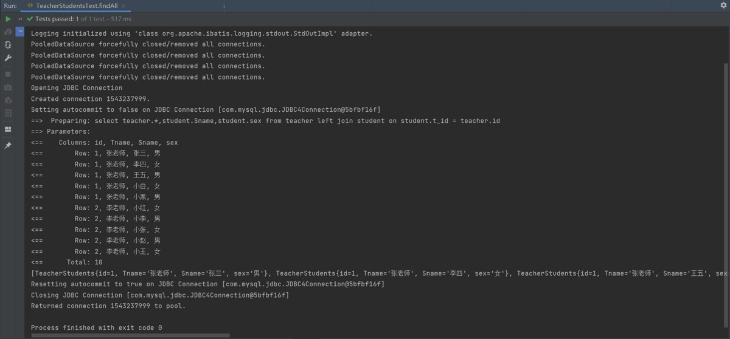
Task: Click the horizontal scrollbar at console bottom
Action: coord(131,335)
